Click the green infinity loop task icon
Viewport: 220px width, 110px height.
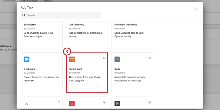(x=26, y=104)
